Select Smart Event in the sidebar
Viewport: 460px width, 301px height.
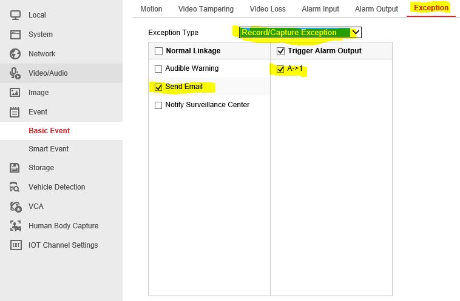(x=49, y=149)
